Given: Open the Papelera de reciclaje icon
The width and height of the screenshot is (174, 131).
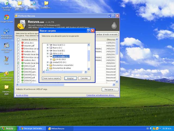Looking at the screenshot, I should click(x=6, y=4).
